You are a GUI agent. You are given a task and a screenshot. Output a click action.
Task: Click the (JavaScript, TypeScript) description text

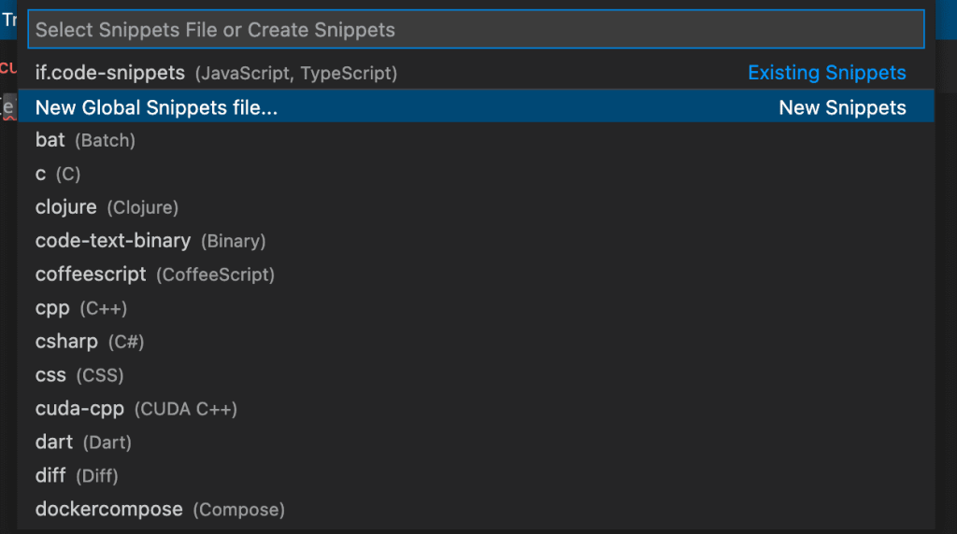click(x=296, y=73)
